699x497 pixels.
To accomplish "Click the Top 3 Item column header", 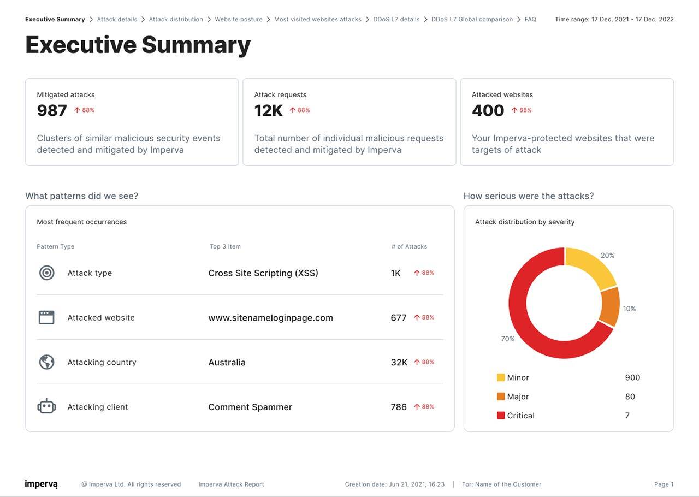I will [225, 246].
